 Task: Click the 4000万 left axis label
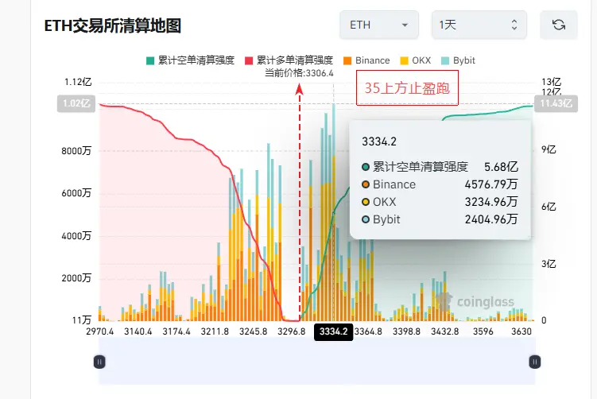pyautogui.click(x=76, y=236)
